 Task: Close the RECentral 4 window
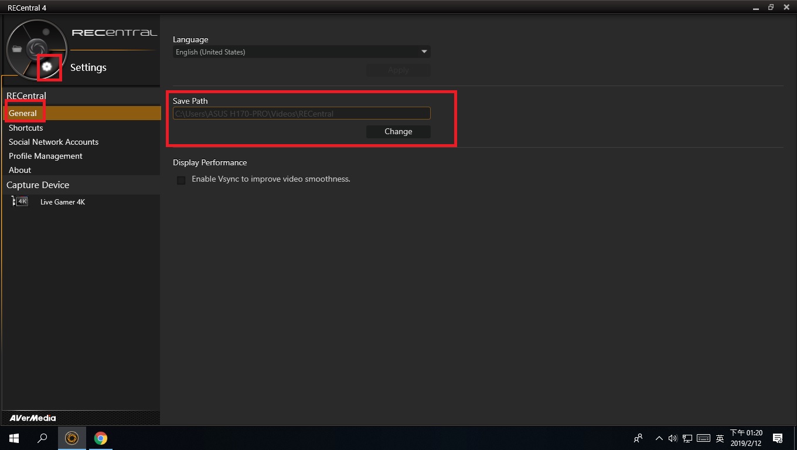click(787, 8)
